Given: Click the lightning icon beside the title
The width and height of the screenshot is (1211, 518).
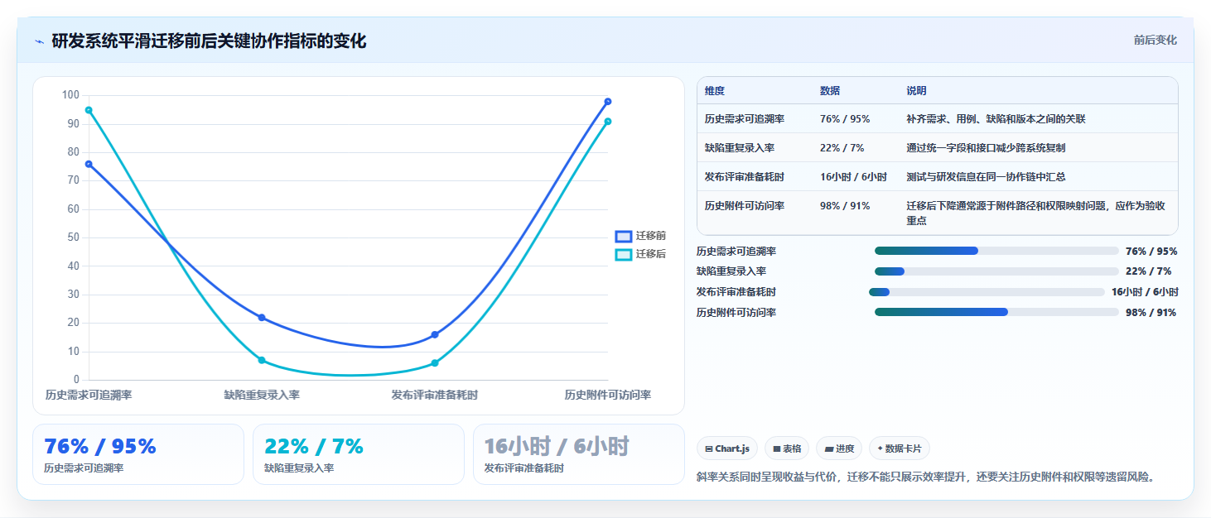Looking at the screenshot, I should tap(39, 41).
